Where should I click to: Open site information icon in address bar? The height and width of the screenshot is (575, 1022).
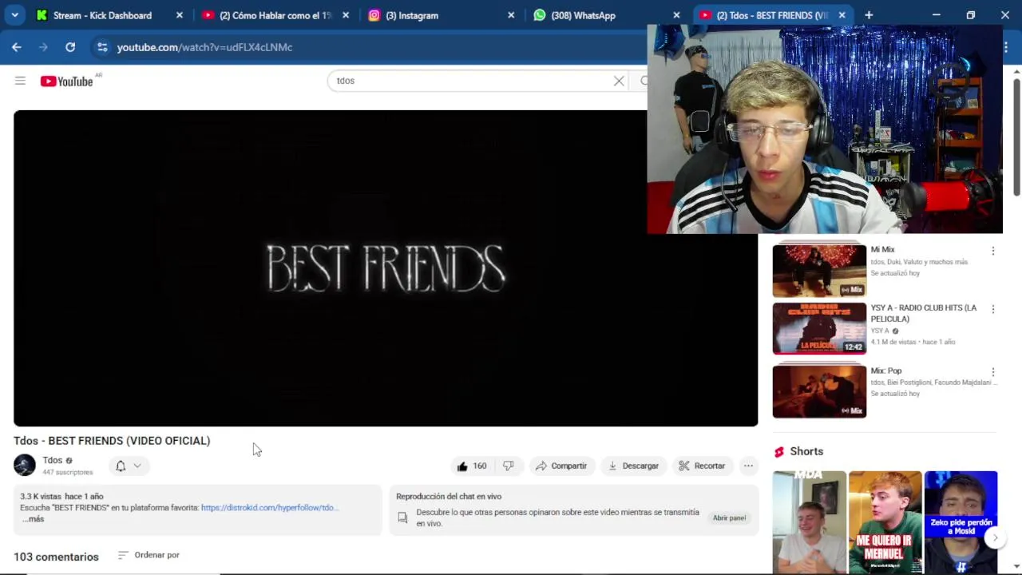click(x=102, y=47)
